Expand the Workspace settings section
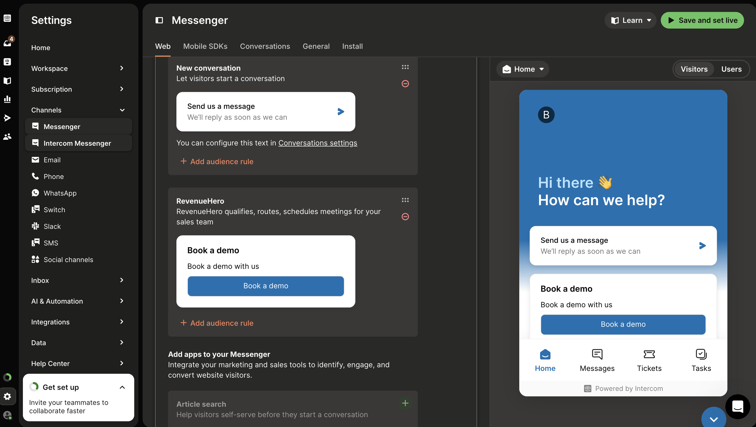Image resolution: width=756 pixels, height=427 pixels. (78, 68)
